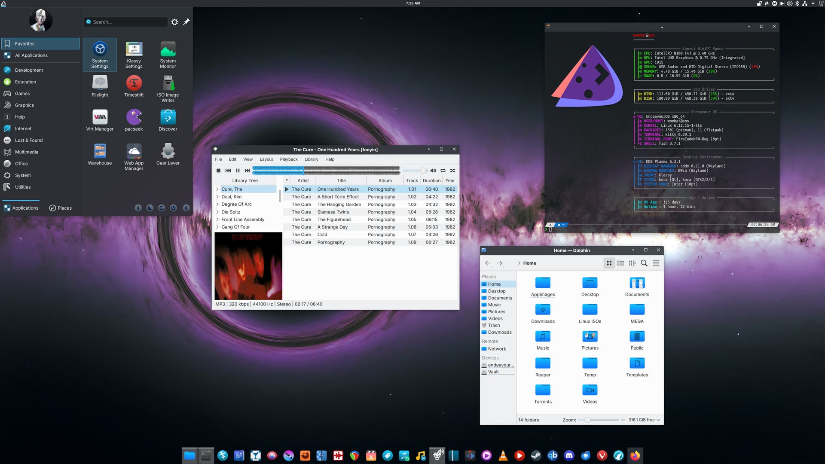Expand Dolphin breadcrumb chevron before Home
Viewport: 825px width, 464px height.
(x=519, y=263)
